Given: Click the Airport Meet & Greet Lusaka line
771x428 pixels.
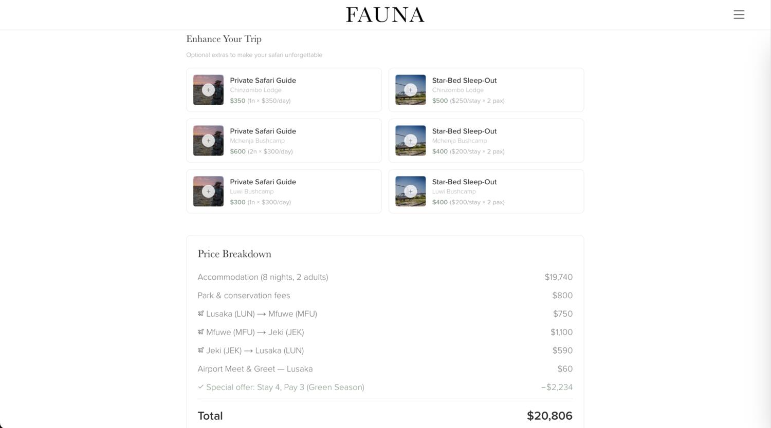Looking at the screenshot, I should [385, 369].
